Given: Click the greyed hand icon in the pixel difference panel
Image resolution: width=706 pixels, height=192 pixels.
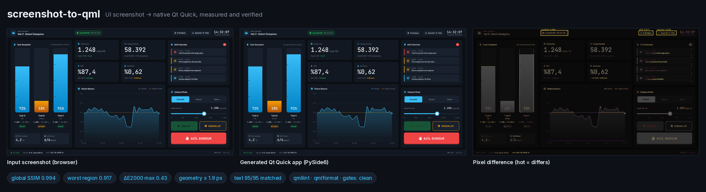Looking at the screenshot, I should point(653,138).
